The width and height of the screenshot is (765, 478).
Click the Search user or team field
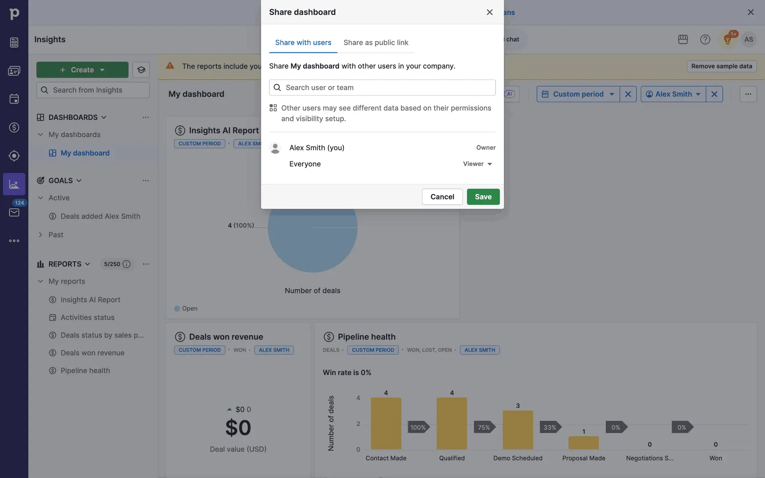tap(382, 88)
